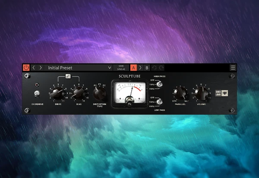Click the redo arrow icon
The image size is (259, 178).
(x=161, y=68)
